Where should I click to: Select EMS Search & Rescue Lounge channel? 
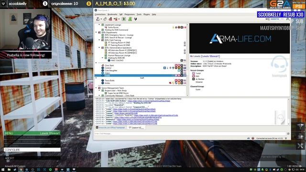[x=118, y=37]
